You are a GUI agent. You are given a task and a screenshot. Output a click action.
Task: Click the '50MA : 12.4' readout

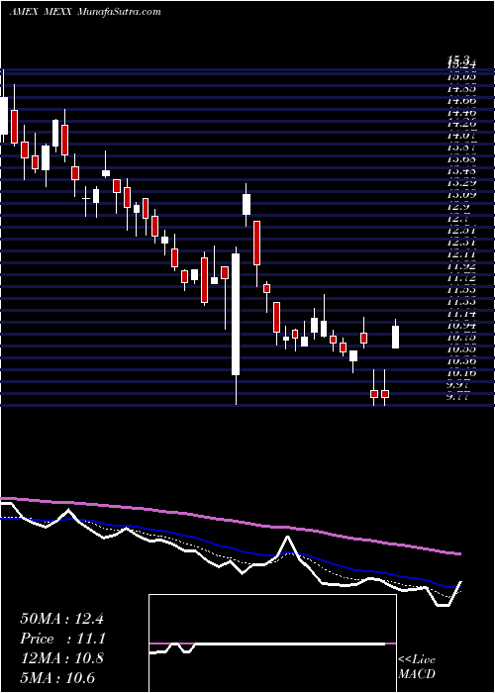[61, 619]
